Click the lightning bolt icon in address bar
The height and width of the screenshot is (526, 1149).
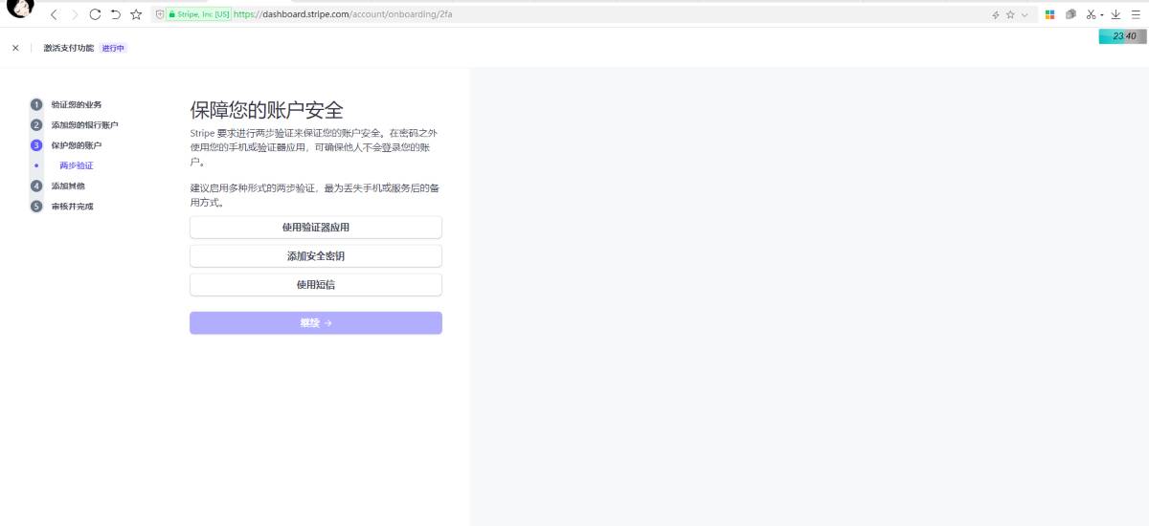pyautogui.click(x=996, y=14)
